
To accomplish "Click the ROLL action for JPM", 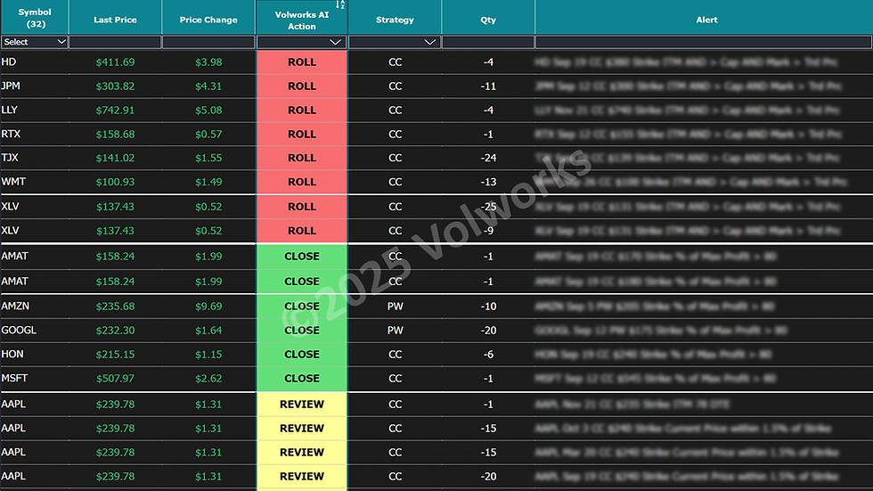I will tap(302, 86).
